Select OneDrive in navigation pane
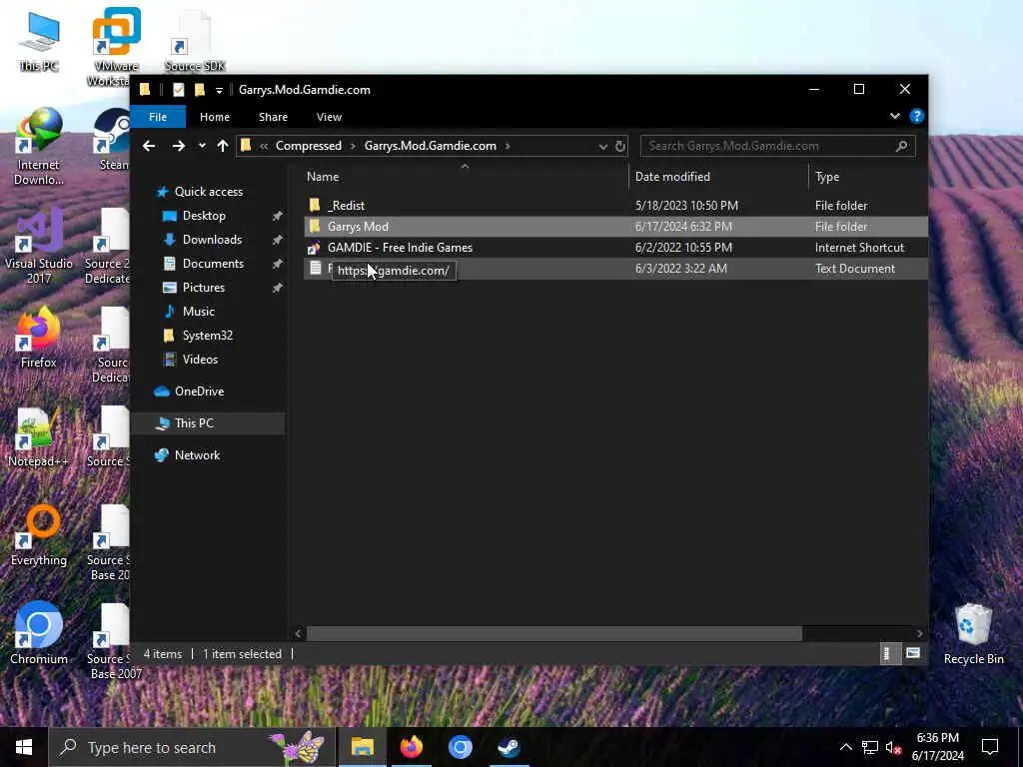 click(199, 391)
